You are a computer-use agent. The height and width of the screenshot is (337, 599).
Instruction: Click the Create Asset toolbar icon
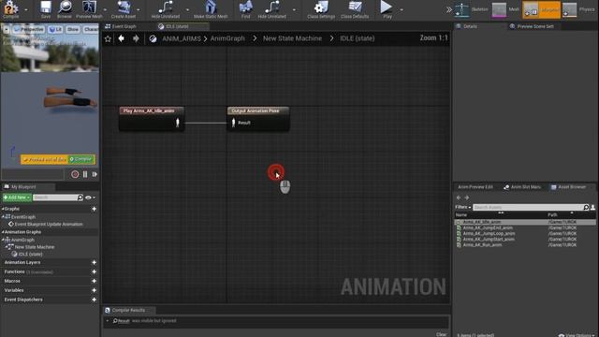click(124, 7)
